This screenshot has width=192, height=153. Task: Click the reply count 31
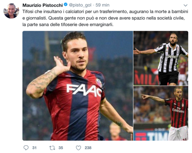click(34, 148)
